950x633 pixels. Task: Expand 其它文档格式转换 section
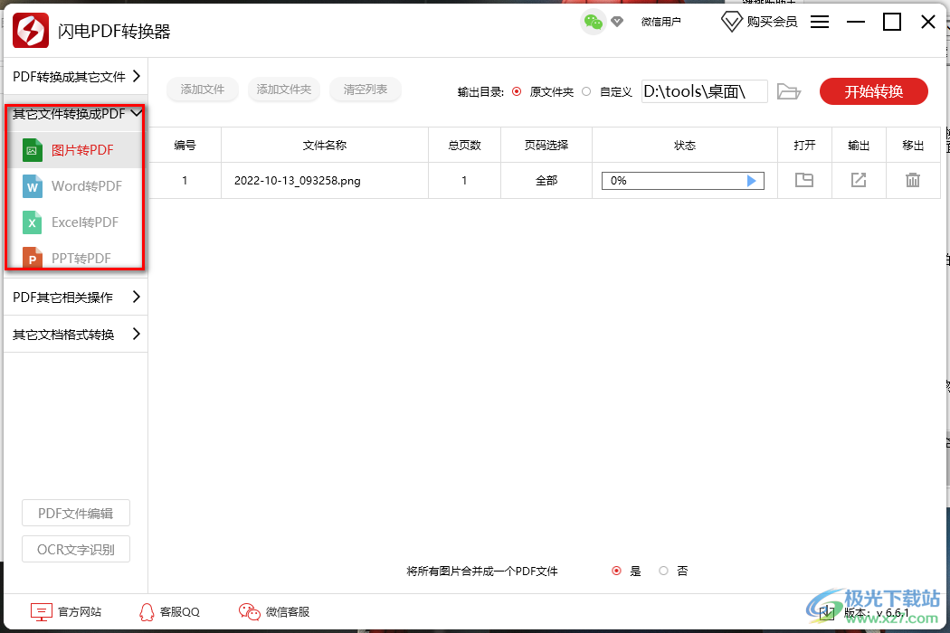[76, 335]
